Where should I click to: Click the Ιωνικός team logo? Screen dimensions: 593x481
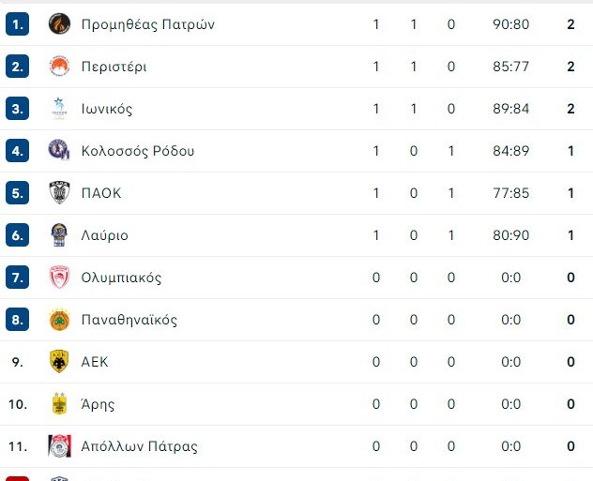coord(59,109)
